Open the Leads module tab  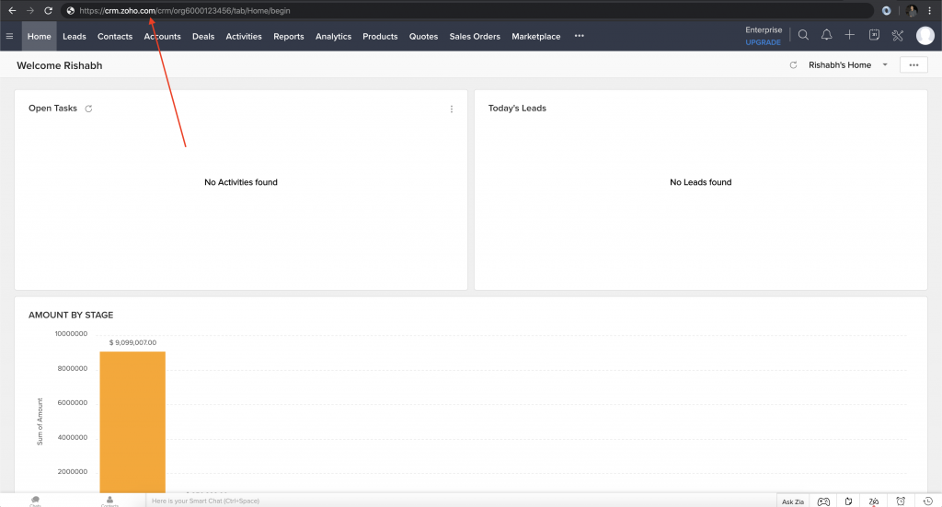coord(75,36)
